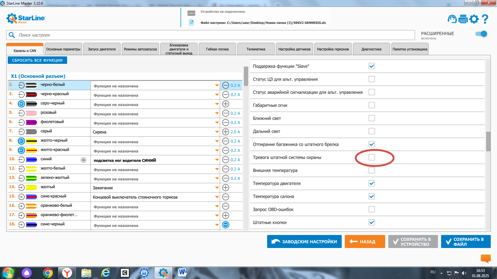
Task: Uncheck Поддержка функции "Slave" checkbox
Action: 372,66
